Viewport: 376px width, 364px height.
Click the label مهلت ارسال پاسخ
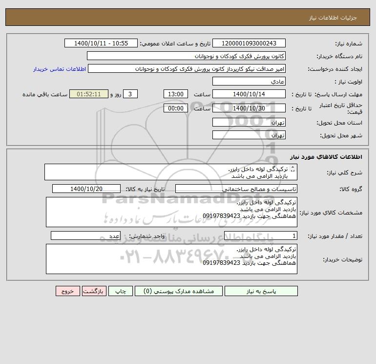[338, 94]
